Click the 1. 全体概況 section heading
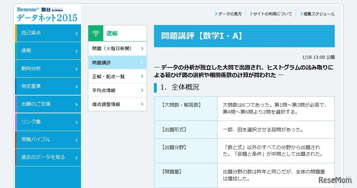The image size is (357, 188). [180, 87]
